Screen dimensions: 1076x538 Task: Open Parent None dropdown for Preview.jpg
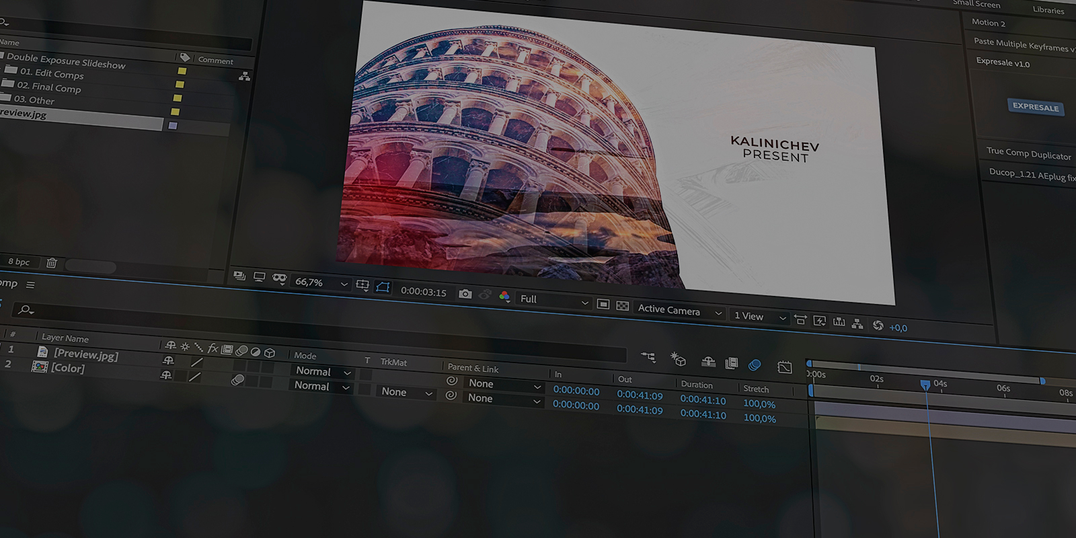pyautogui.click(x=504, y=384)
